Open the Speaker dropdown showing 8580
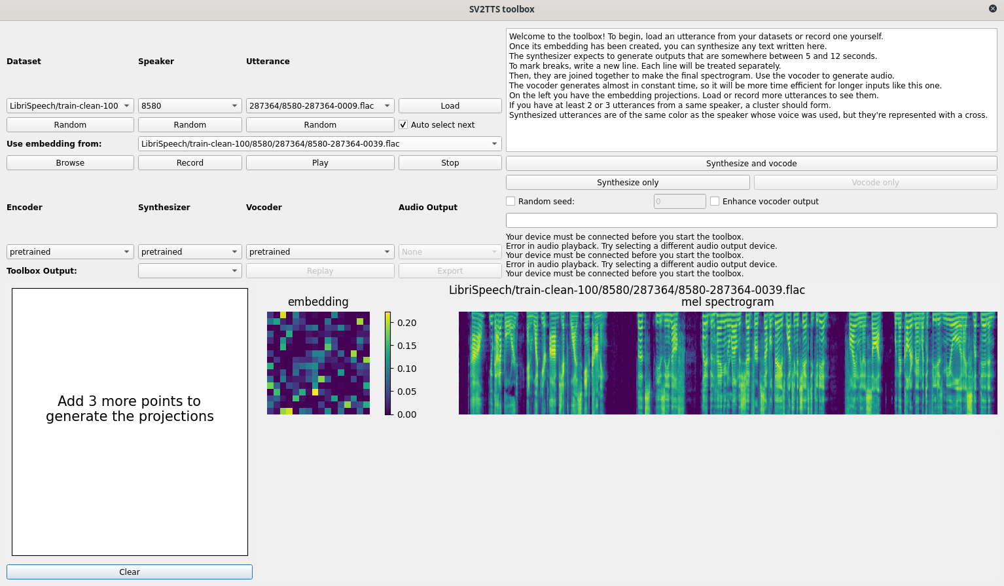Screen dimensions: 1004x586 (190, 105)
